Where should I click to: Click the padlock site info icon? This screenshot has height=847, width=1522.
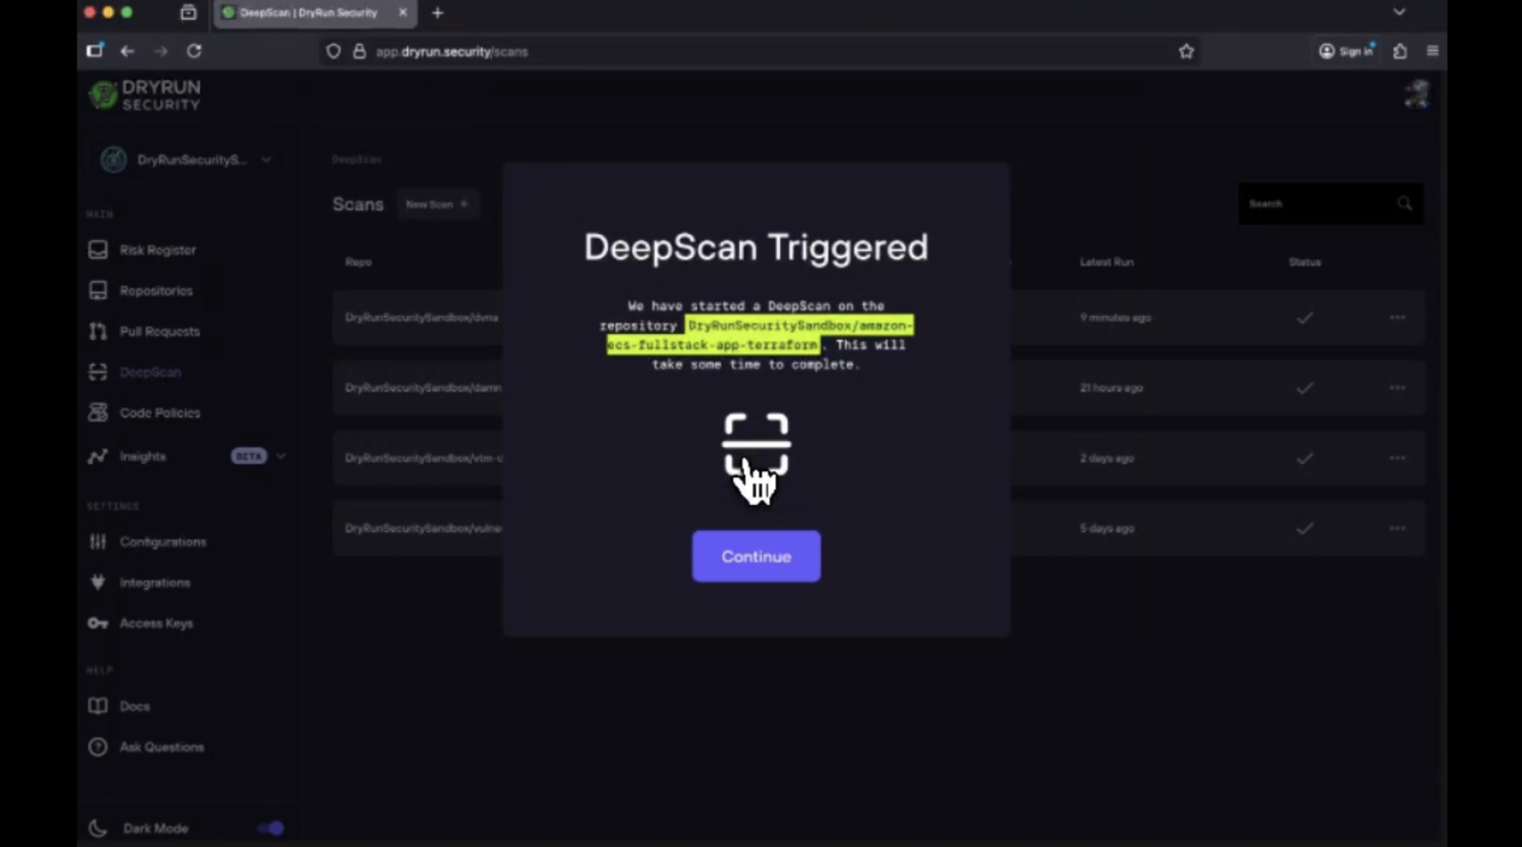pyautogui.click(x=359, y=51)
